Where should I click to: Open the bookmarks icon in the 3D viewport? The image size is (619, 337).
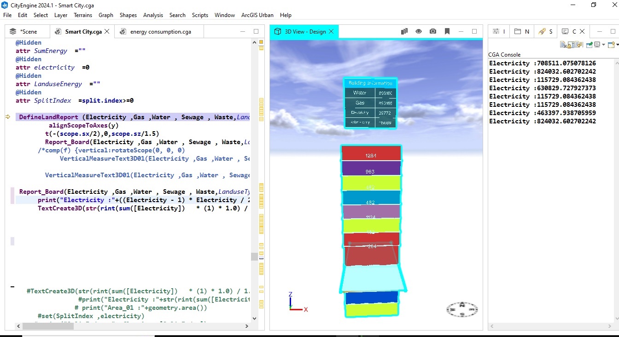click(x=447, y=31)
